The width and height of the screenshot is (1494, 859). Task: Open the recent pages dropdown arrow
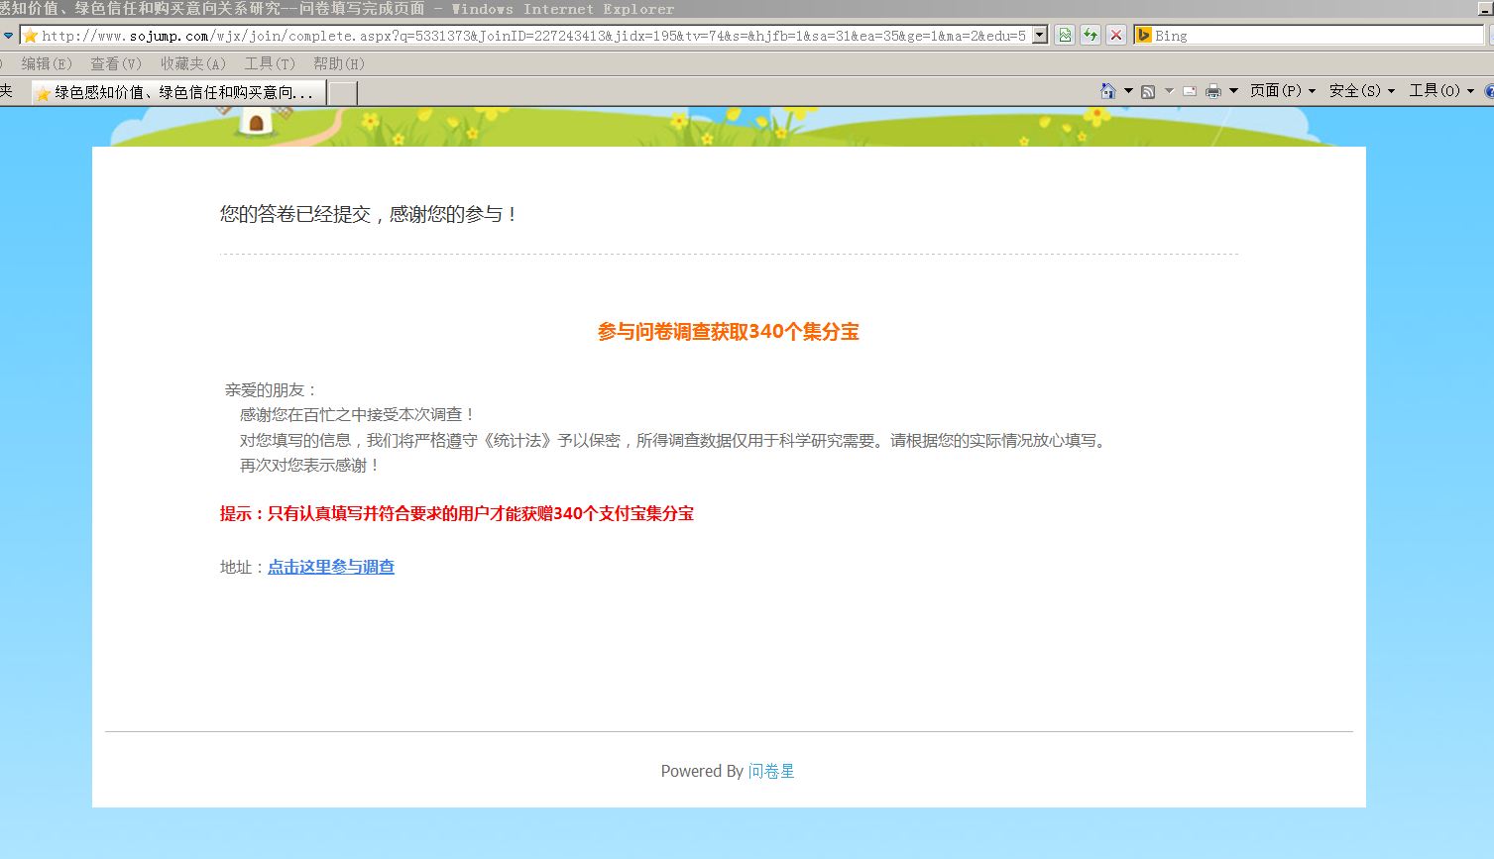pyautogui.click(x=8, y=36)
